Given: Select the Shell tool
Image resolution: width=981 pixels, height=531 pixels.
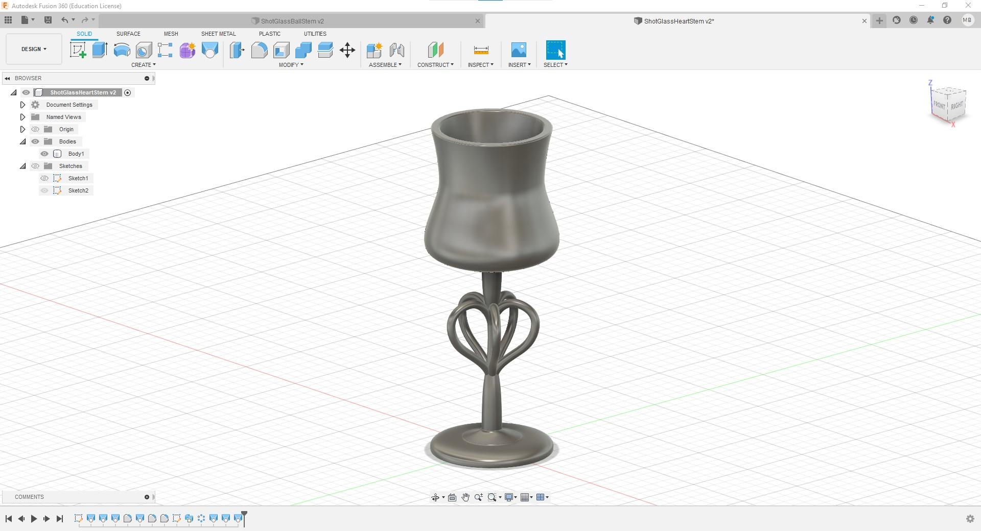Looking at the screenshot, I should point(281,50).
